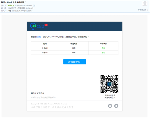Print this email via printer icon
The image size is (150, 118).
pos(145,10)
